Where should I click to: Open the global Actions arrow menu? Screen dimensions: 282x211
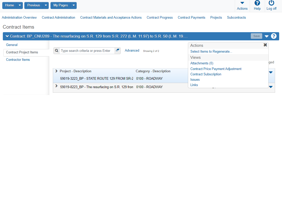click(242, 3)
